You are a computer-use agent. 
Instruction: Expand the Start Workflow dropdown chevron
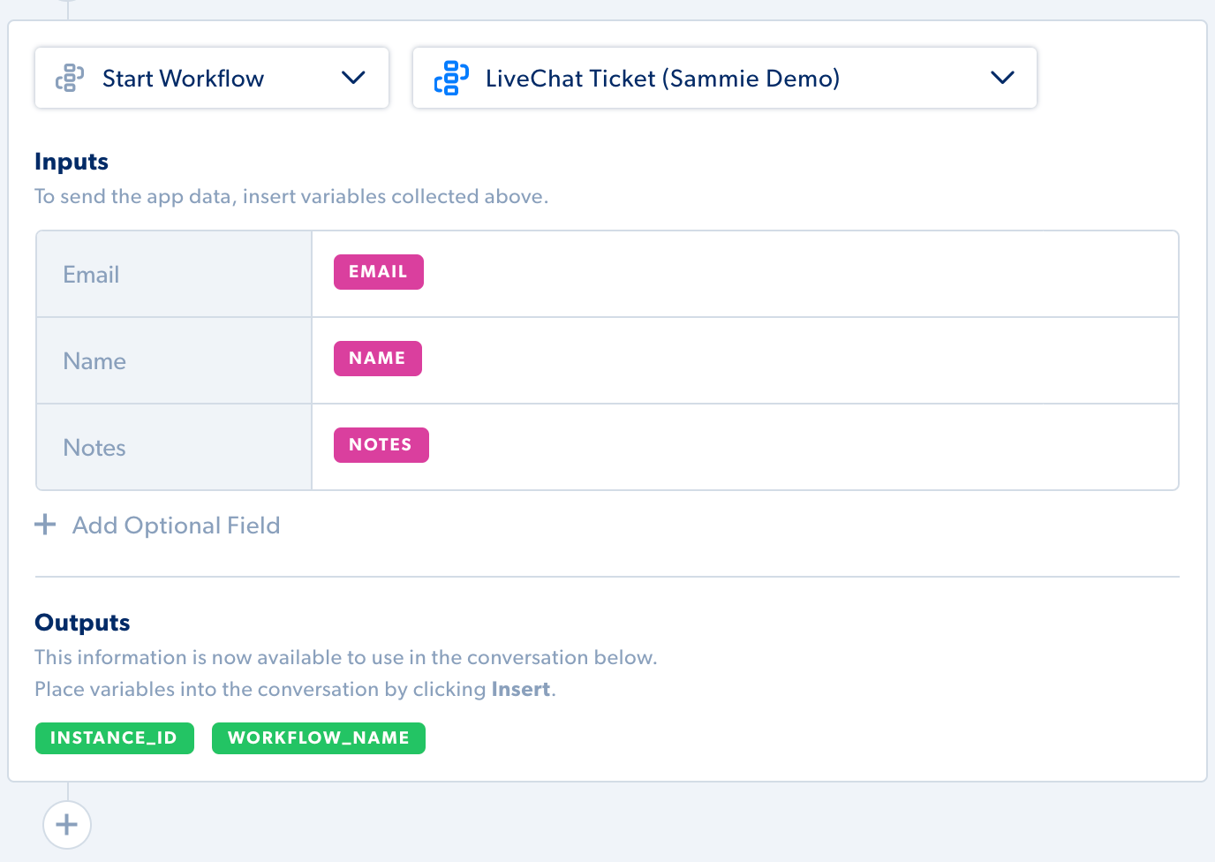[x=353, y=78]
